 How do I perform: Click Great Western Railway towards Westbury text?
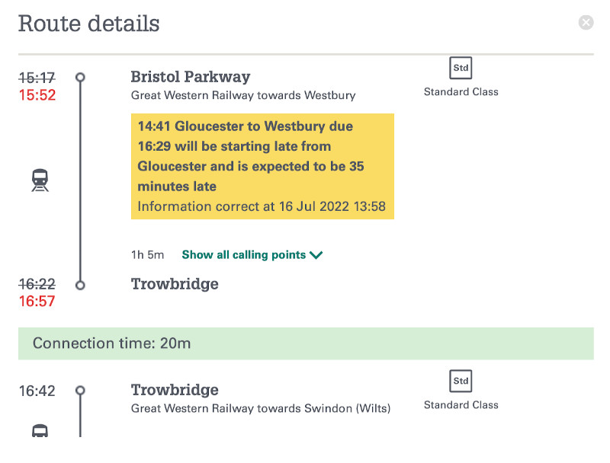(x=243, y=96)
